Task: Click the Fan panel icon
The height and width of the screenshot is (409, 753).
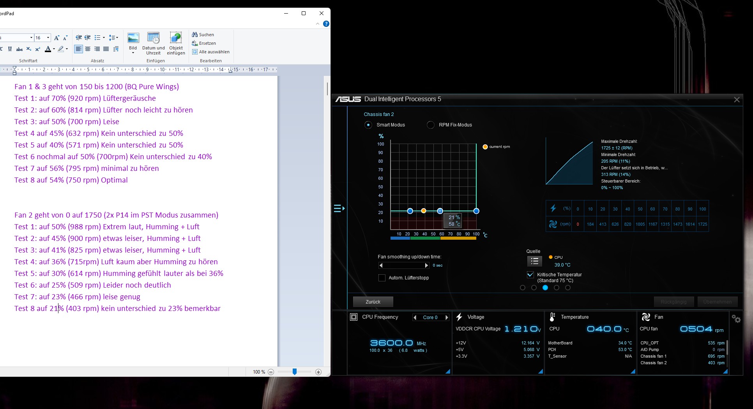Action: tap(646, 317)
